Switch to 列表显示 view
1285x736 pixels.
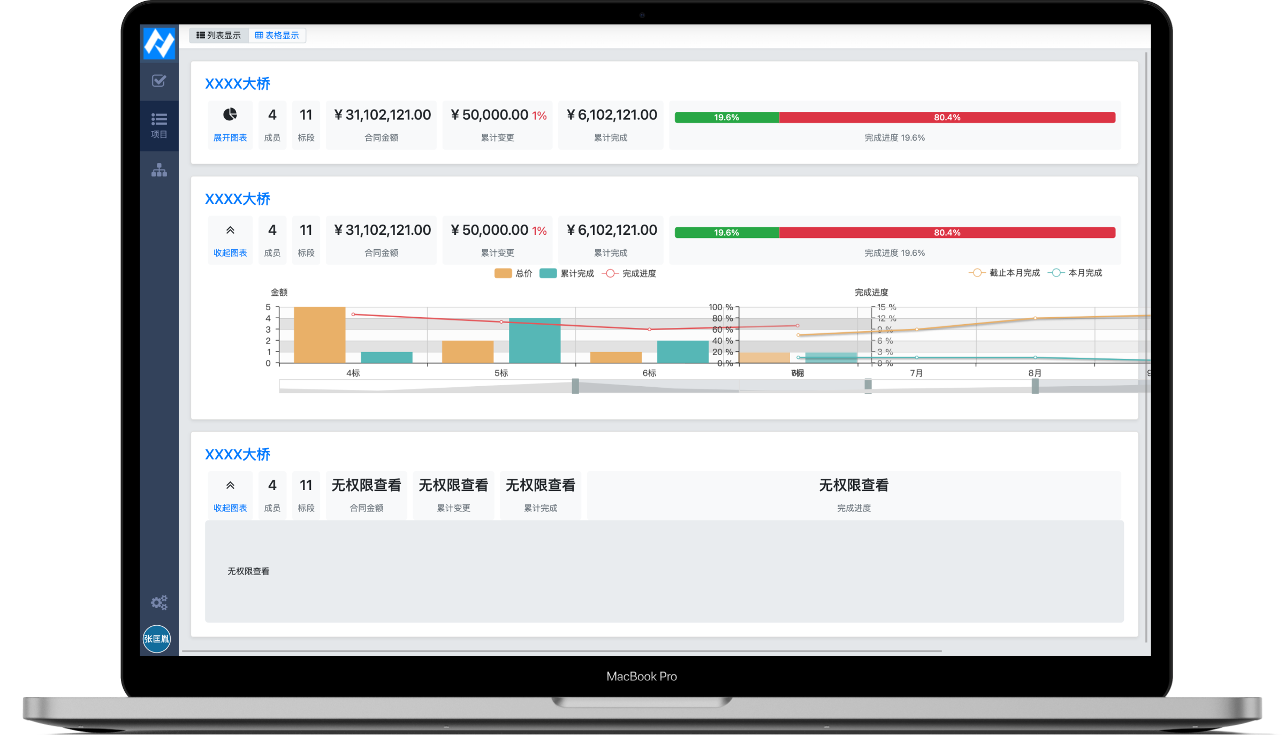(x=218, y=35)
